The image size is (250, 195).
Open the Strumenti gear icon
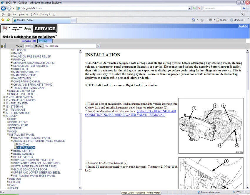[232, 20]
